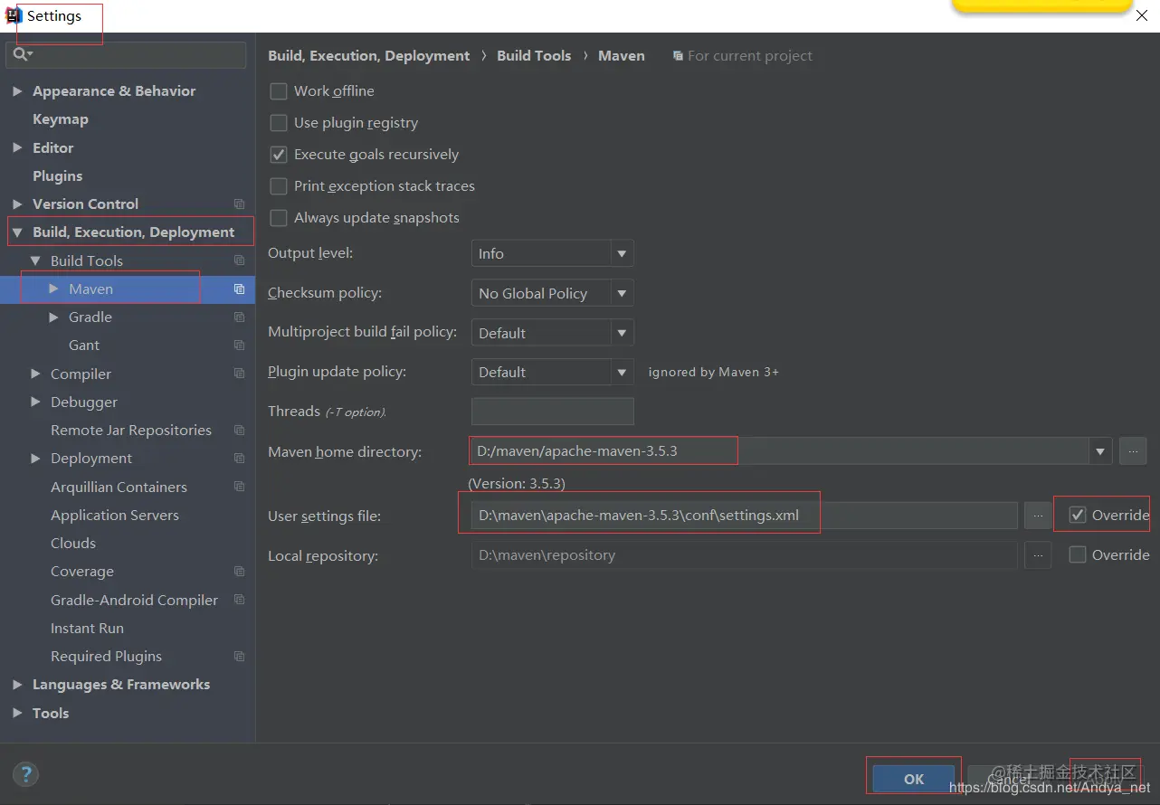Click the Cancel button
Image resolution: width=1160 pixels, height=805 pixels.
click(x=1009, y=779)
